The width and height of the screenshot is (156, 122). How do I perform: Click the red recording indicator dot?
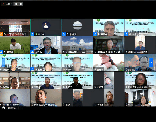pos(3,4)
